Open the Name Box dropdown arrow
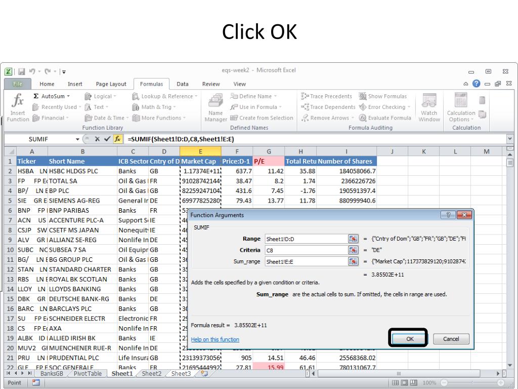Screen dimensions: 518x389 pyautogui.click(x=77, y=139)
